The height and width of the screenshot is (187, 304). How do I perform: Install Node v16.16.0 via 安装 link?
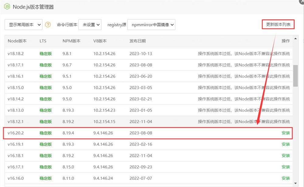(x=285, y=178)
